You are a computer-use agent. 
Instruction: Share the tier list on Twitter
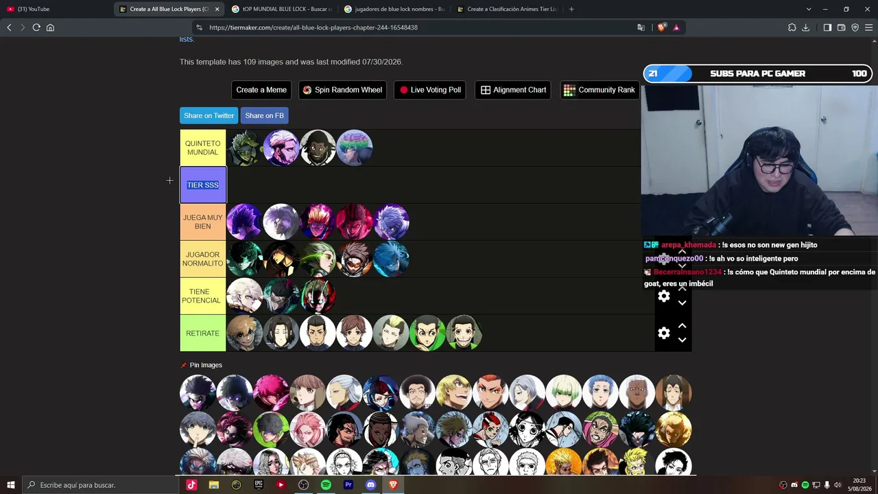click(x=209, y=115)
